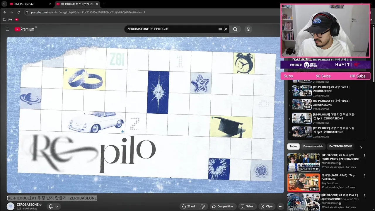Select the De ZEROBASEONE filter chip
Image resolution: width=375 pixels, height=211 pixels.
(x=341, y=146)
